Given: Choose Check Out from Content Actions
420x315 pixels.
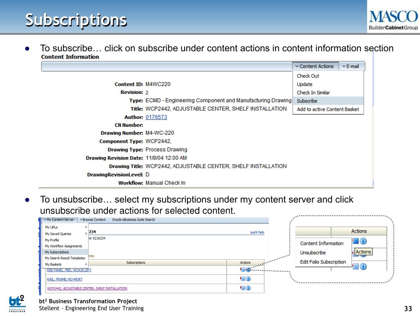Looking at the screenshot, I should click(x=308, y=76).
